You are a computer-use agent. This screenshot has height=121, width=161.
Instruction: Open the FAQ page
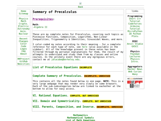click(x=24, y=51)
